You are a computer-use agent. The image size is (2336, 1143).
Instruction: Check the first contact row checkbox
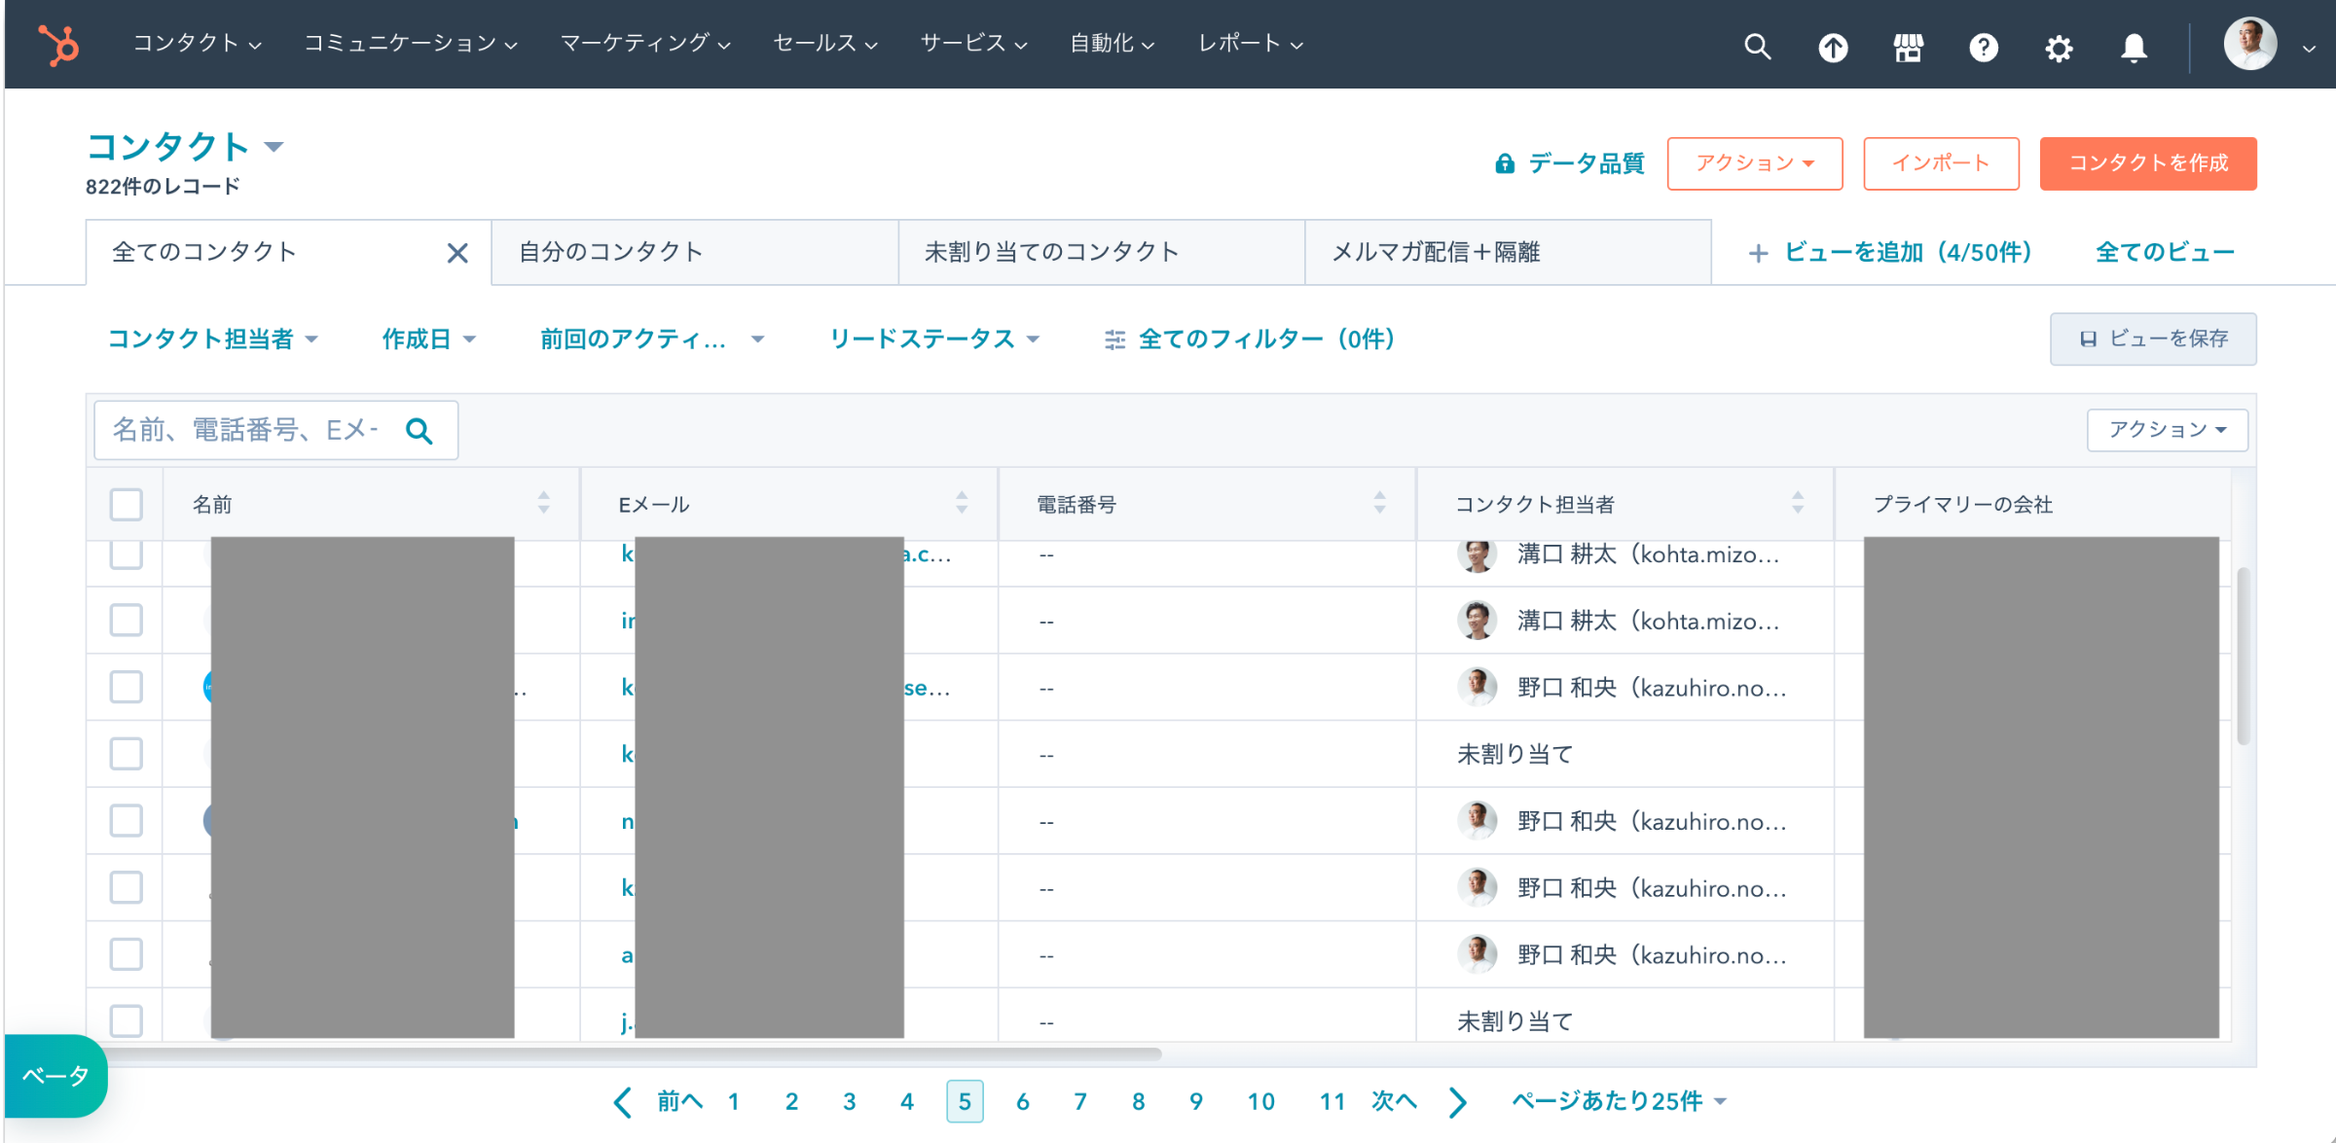pos(126,555)
